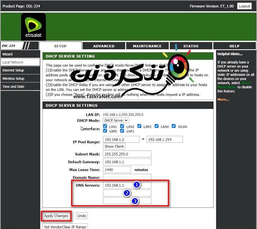257x229 pixels.
Task: Click the Undo button
Action: (x=82, y=216)
